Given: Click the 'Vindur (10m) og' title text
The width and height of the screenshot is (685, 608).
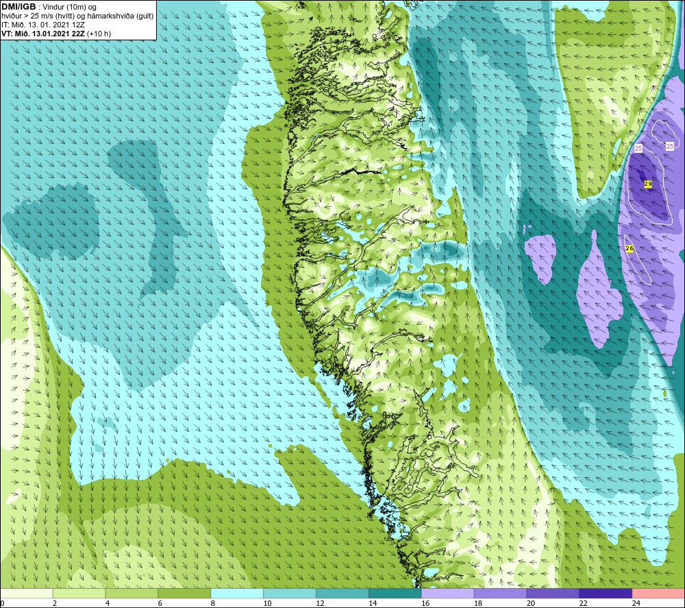Looking at the screenshot, I should 69,8.
